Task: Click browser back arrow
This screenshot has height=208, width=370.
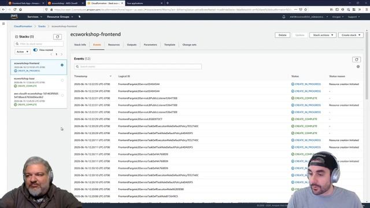Action: 3,9
